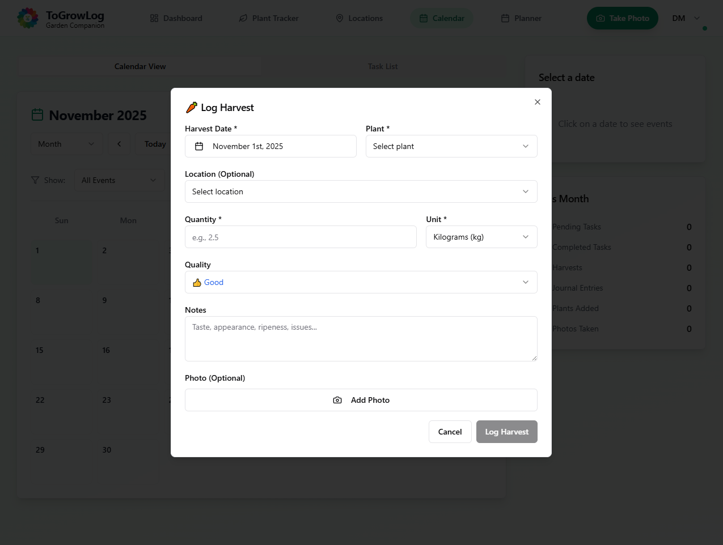Click the carrot icon beside Log Harvest
Screen dimensions: 723x545
192,108
